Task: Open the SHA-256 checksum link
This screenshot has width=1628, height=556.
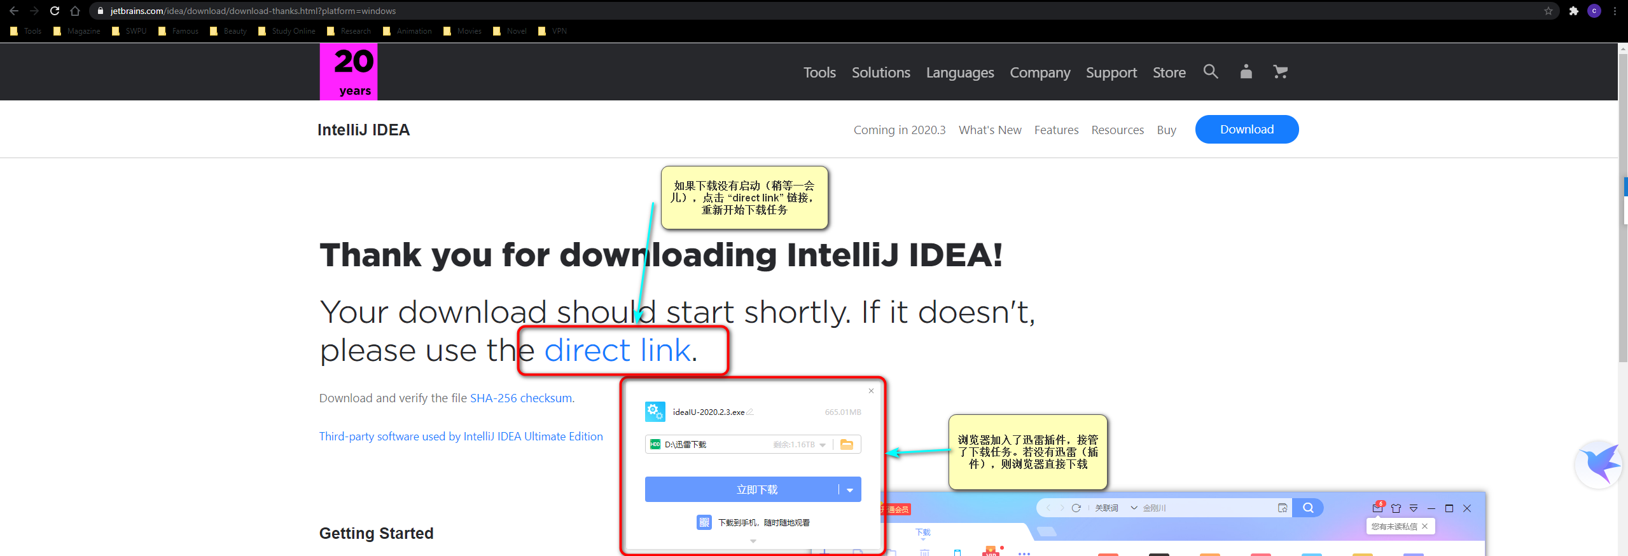Action: pos(521,398)
